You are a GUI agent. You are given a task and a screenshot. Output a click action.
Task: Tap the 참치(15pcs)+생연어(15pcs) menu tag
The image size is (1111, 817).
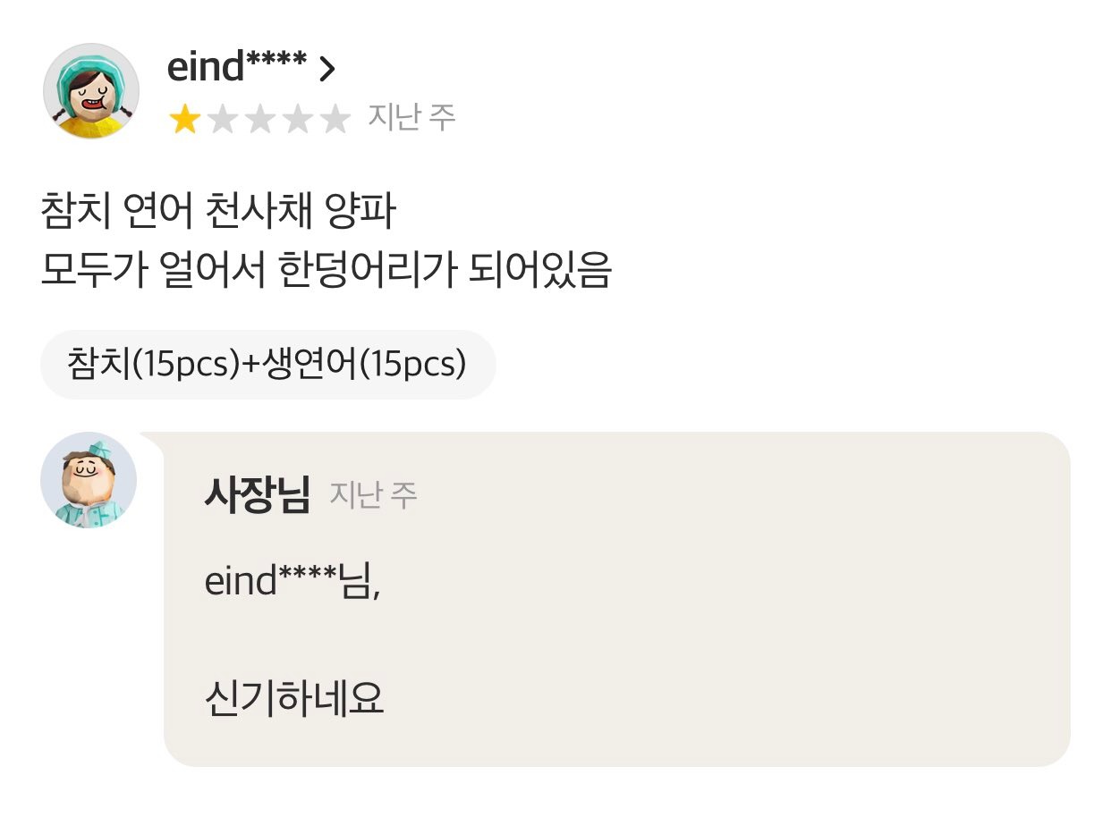coord(267,365)
